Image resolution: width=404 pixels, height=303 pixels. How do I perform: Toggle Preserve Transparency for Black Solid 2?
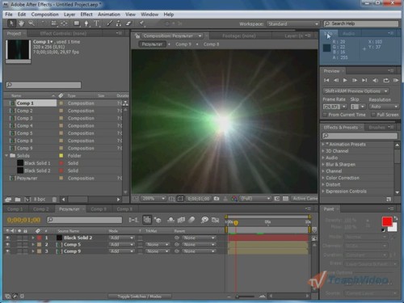pyautogui.click(x=140, y=238)
